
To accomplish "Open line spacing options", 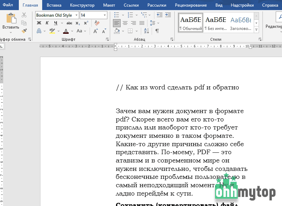I will [x=153, y=23].
